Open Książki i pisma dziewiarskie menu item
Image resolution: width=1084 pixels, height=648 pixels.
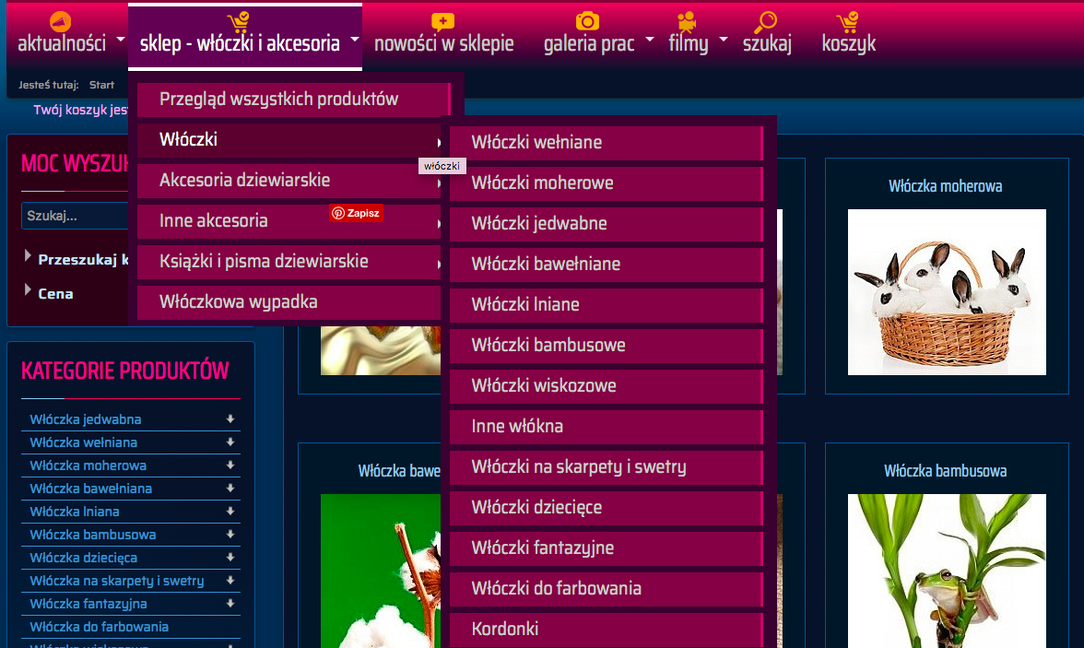[289, 262]
